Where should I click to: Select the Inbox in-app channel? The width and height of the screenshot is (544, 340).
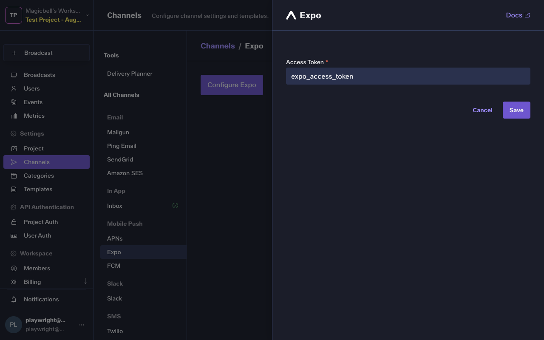(x=143, y=206)
